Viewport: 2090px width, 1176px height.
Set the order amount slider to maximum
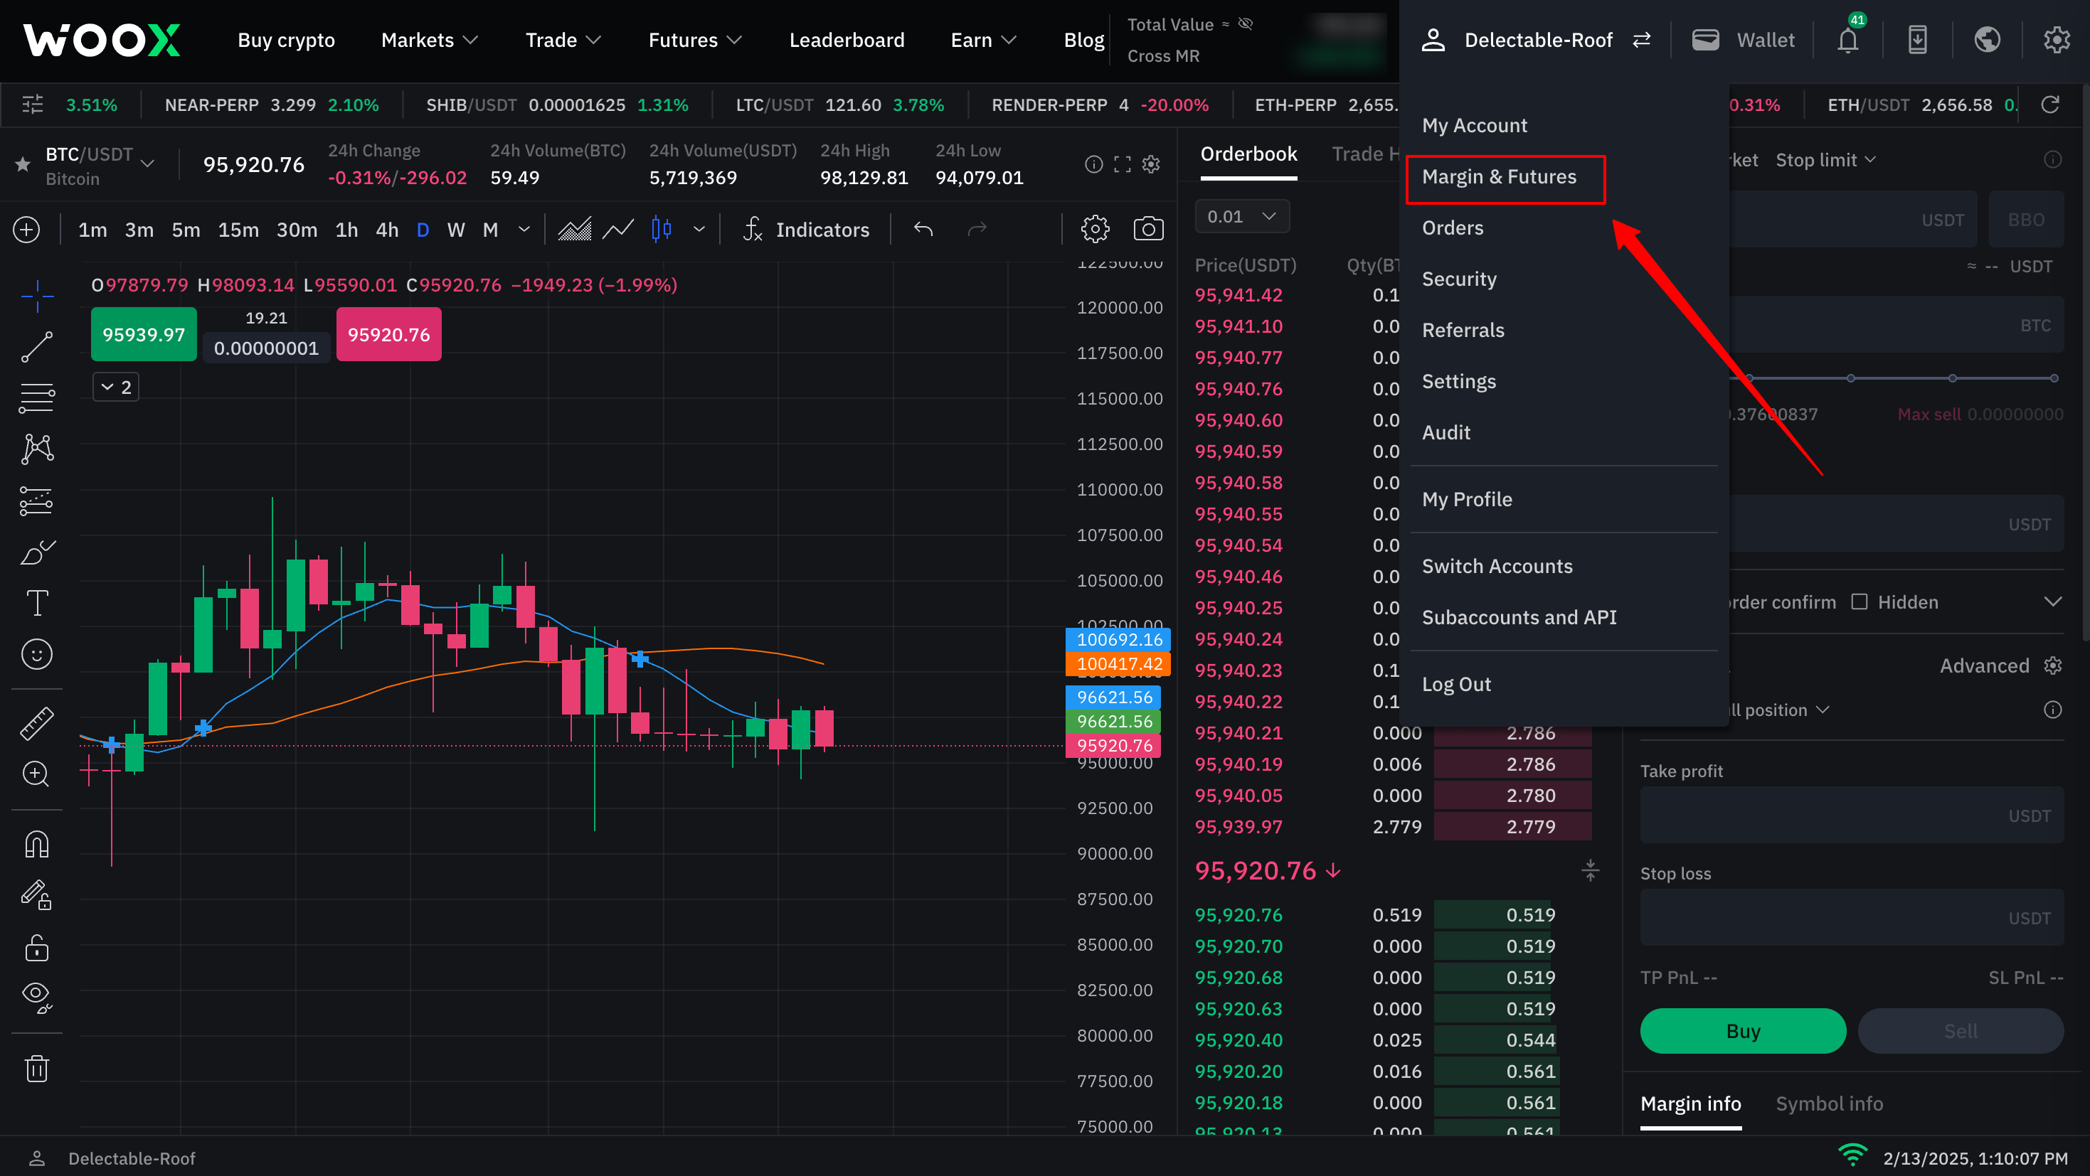[x=2054, y=378]
